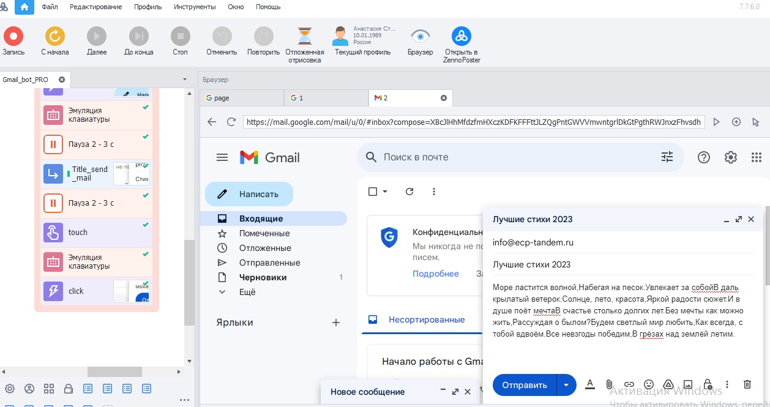Reload the page in embedded browser

point(231,122)
